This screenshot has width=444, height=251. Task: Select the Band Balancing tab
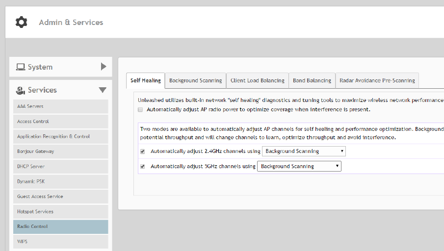[x=312, y=80]
